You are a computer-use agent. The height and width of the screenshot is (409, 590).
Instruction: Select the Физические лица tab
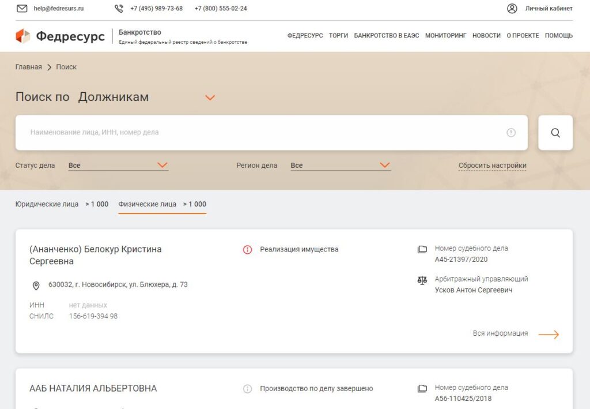(147, 204)
